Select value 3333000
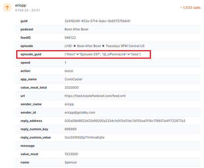Viewport: 204px width, 168px height. click(x=72, y=87)
